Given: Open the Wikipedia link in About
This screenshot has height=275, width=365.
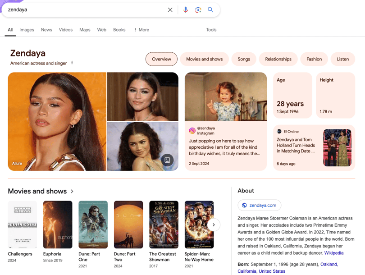Looking at the screenshot, I should [x=334, y=253].
